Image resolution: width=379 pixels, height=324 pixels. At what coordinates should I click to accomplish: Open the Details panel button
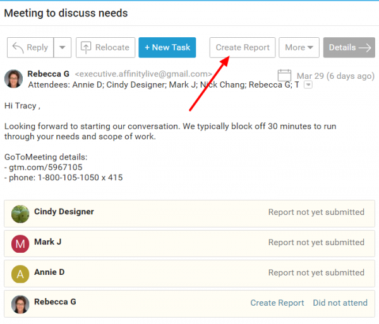[x=349, y=47]
